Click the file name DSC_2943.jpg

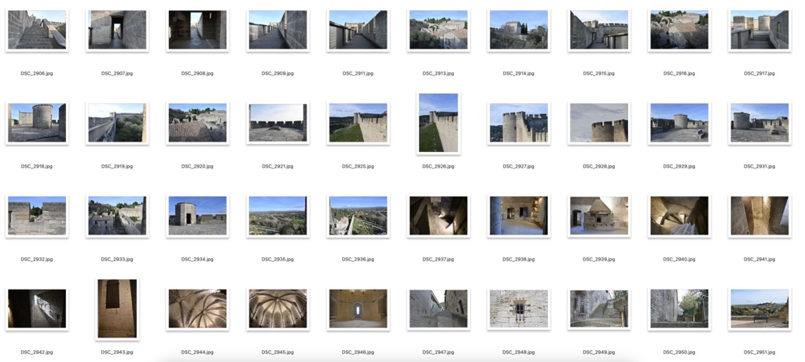(117, 353)
